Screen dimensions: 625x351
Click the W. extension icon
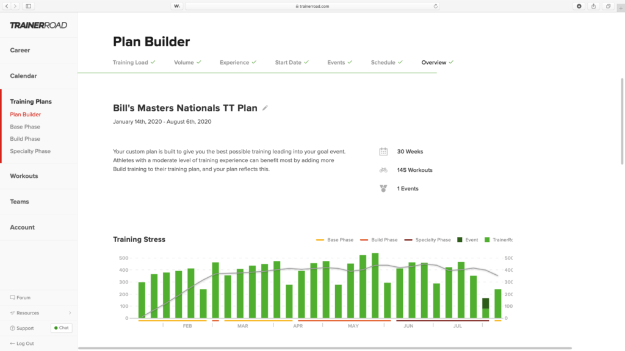[177, 6]
